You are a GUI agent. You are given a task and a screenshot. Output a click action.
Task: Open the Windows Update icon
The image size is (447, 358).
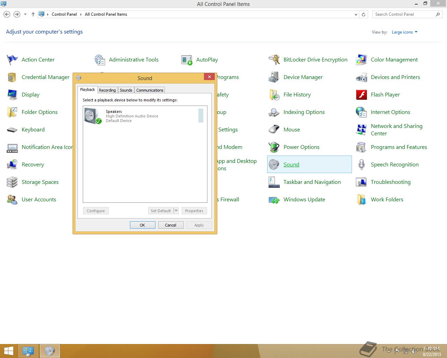(274, 200)
